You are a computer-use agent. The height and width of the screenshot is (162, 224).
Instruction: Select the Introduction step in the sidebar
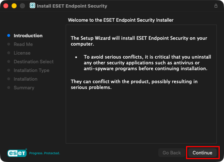tap(28, 35)
